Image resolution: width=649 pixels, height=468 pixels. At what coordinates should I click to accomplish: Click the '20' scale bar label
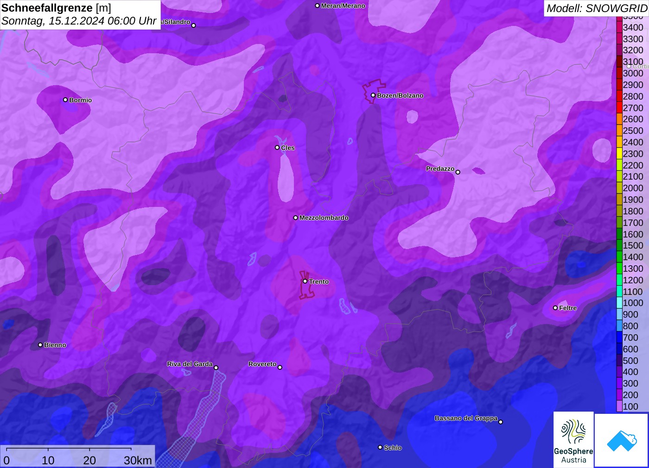click(x=89, y=461)
